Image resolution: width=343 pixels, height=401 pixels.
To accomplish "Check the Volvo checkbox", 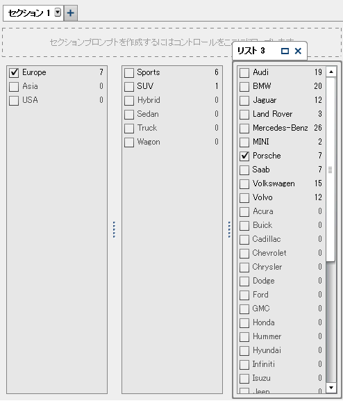I will pyautogui.click(x=244, y=197).
